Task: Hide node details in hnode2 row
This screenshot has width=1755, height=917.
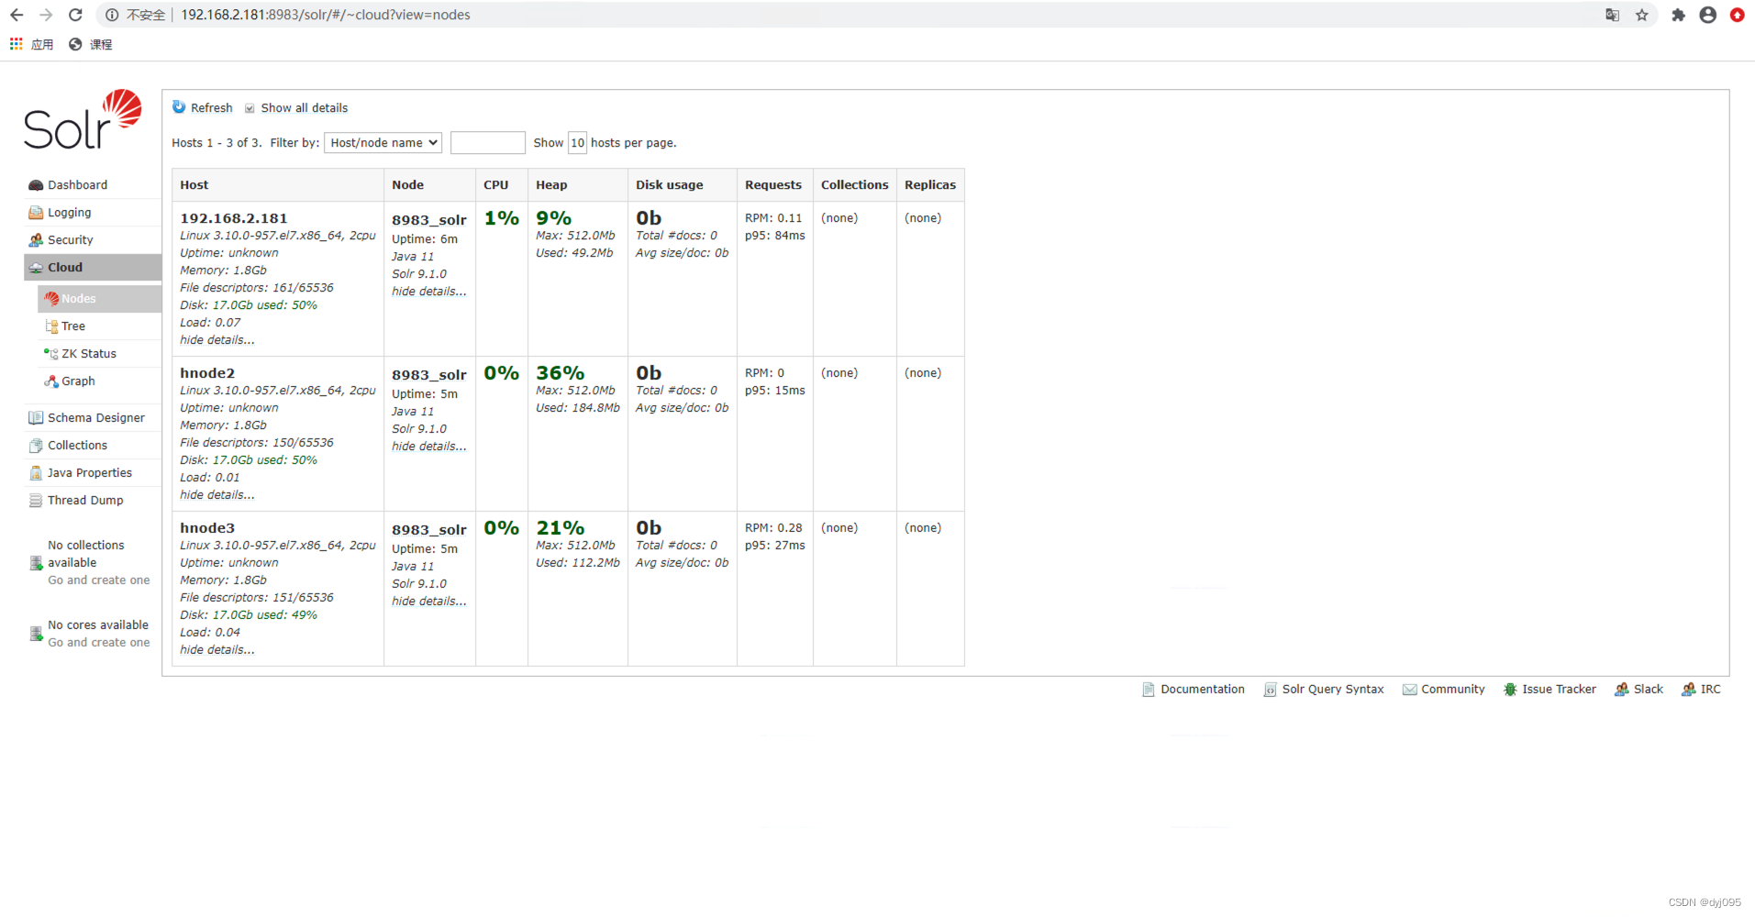Action: click(429, 447)
